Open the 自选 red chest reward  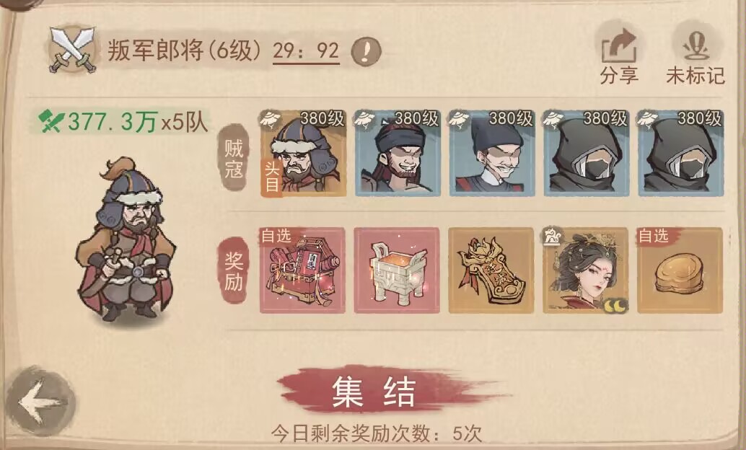(x=302, y=270)
